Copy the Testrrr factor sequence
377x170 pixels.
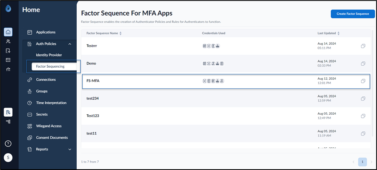click(363, 46)
